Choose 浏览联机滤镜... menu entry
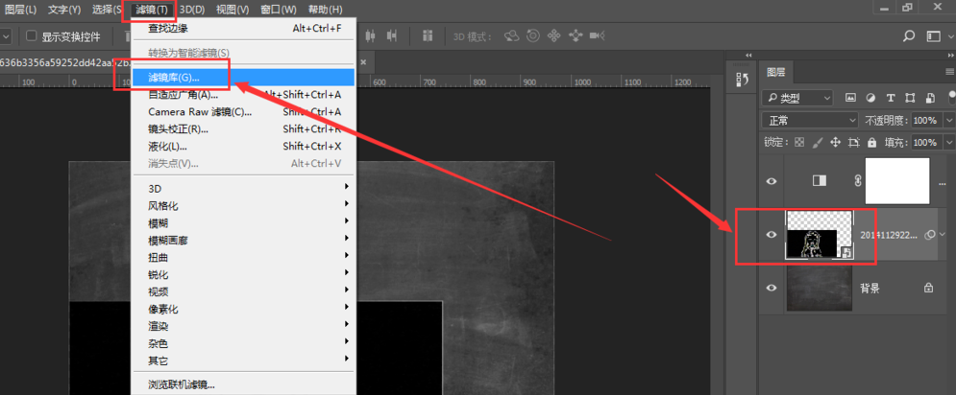The image size is (956, 395). pos(244,384)
